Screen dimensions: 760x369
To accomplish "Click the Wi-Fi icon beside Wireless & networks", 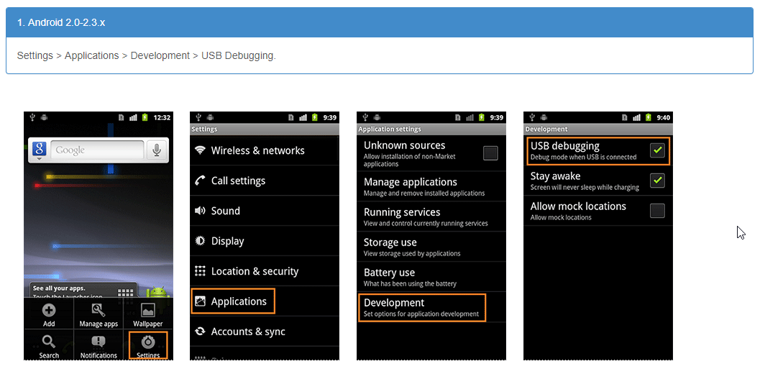I will click(x=200, y=150).
